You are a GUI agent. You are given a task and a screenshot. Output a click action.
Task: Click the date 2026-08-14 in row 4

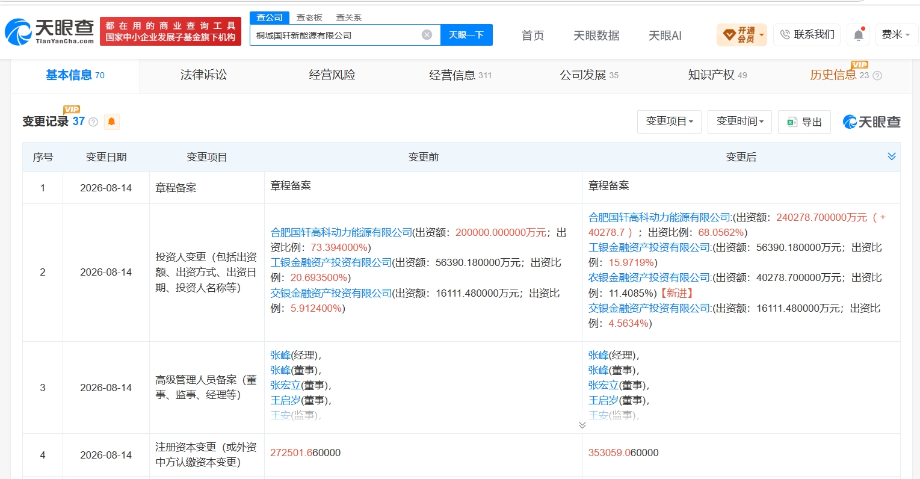coord(106,455)
